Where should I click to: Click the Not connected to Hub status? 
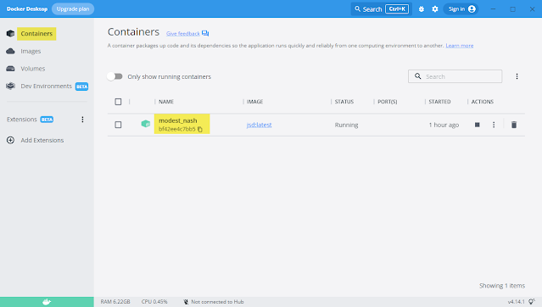click(x=214, y=302)
